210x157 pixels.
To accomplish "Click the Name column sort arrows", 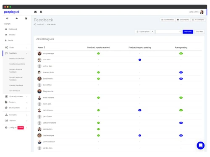I will [x=44, y=47].
